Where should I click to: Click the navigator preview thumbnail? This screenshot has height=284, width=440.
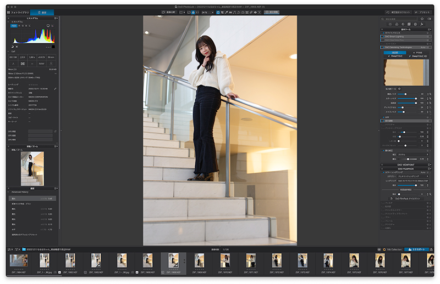pyautogui.click(x=32, y=168)
